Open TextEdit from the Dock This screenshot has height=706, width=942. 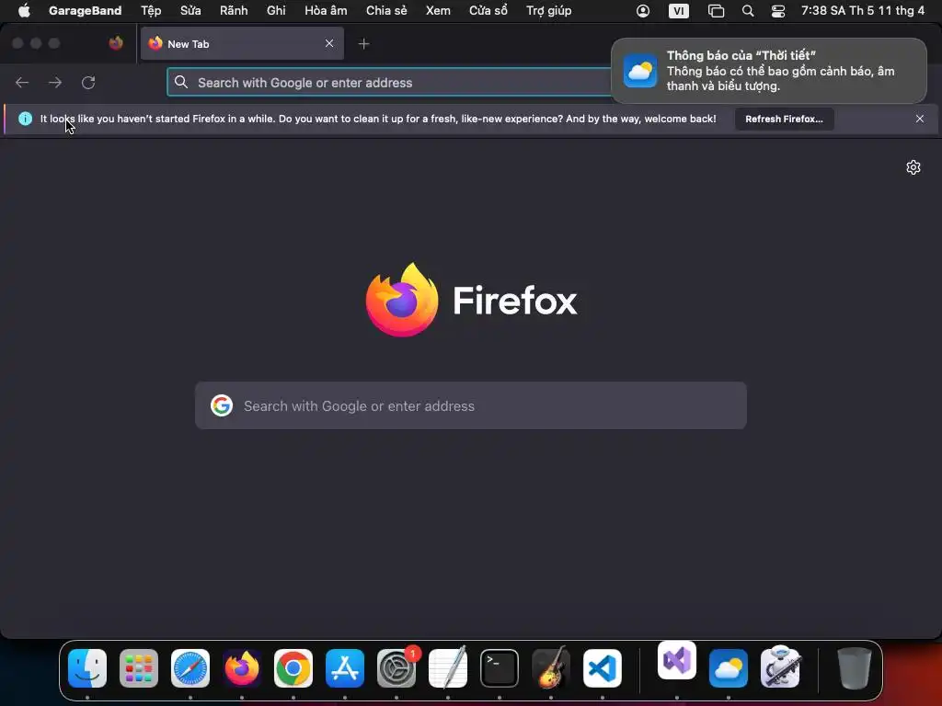[x=448, y=667]
